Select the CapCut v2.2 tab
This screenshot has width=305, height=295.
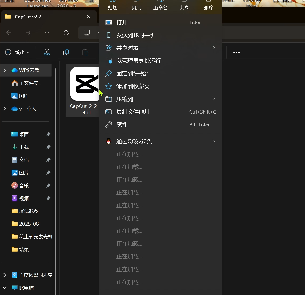point(49,17)
